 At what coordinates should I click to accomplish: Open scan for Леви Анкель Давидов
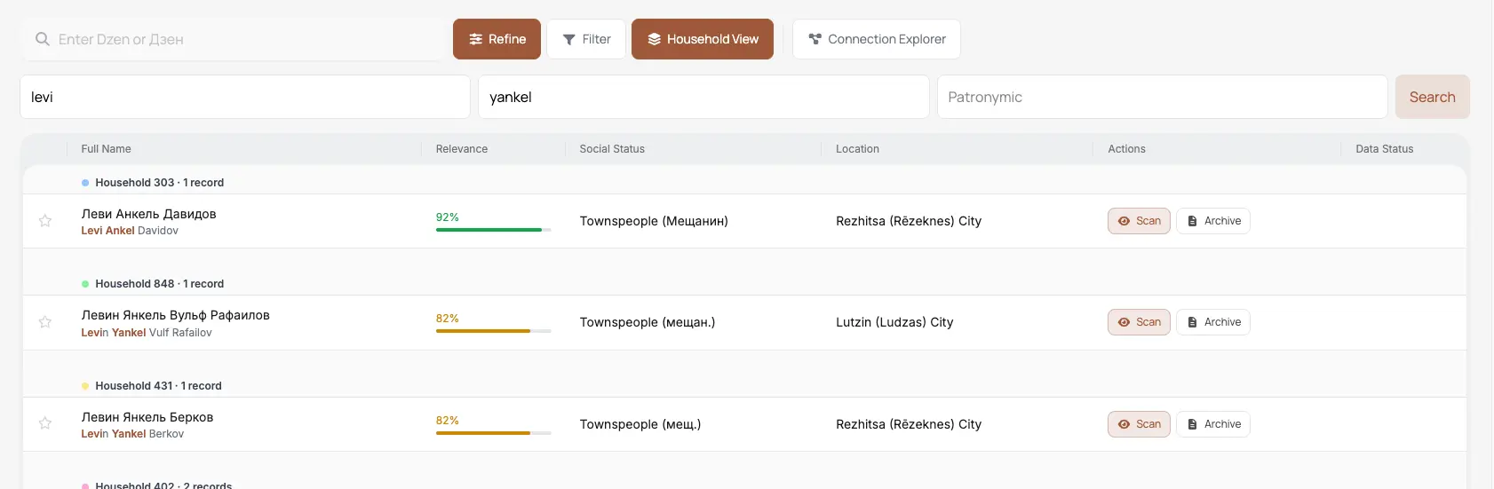tap(1139, 221)
